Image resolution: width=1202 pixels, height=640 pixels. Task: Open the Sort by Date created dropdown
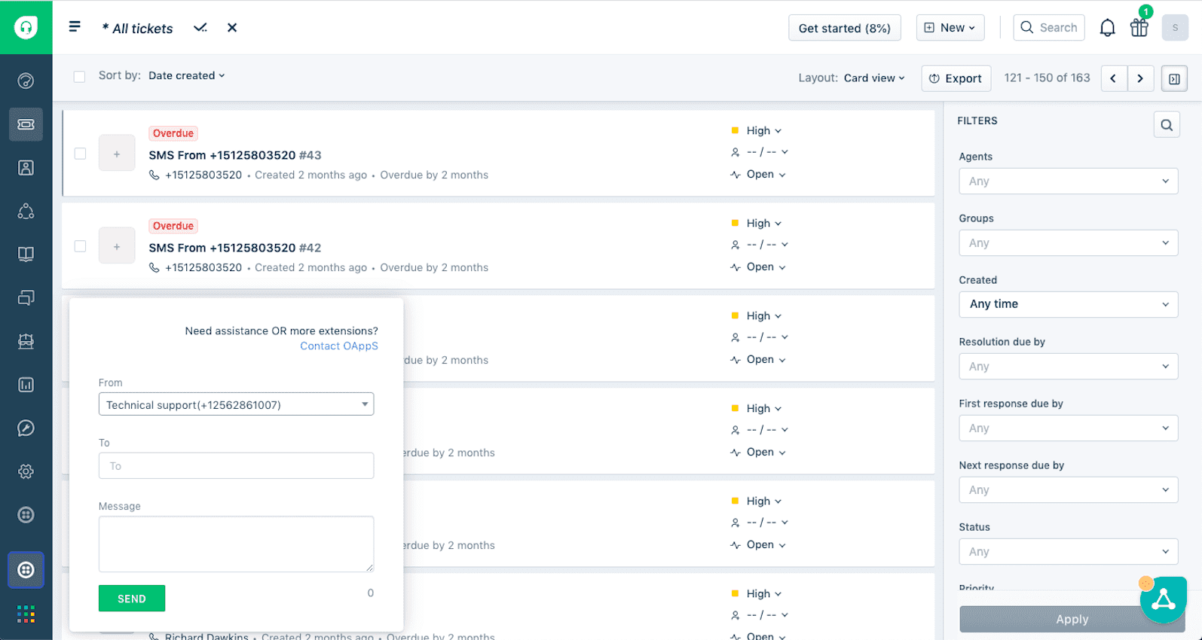coord(187,75)
